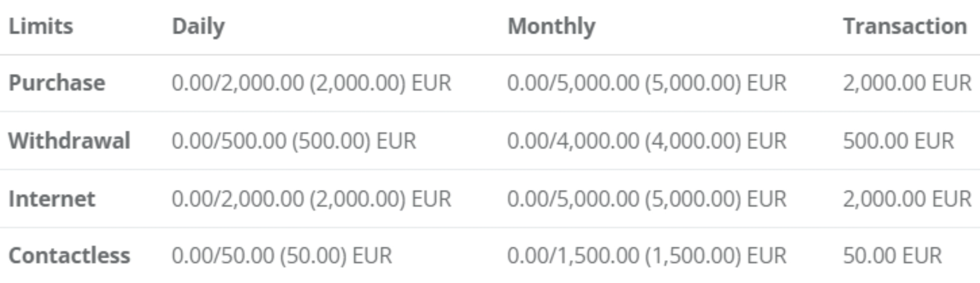
Task: Click the Purchase transaction limit 2,000.00 EUR
Action: click(x=907, y=83)
